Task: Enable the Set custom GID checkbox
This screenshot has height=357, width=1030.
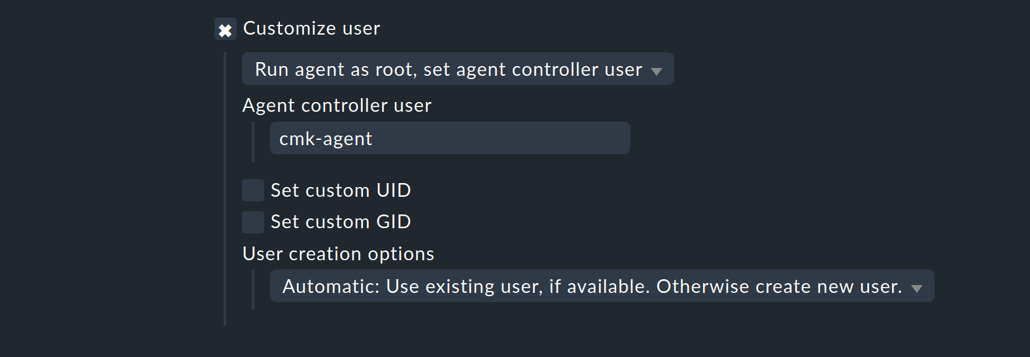Action: click(253, 222)
